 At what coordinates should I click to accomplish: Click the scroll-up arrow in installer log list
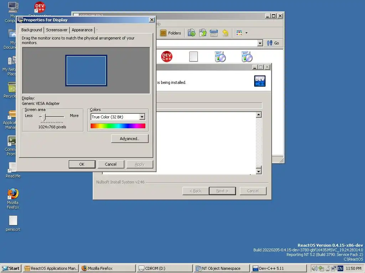(x=259, y=115)
